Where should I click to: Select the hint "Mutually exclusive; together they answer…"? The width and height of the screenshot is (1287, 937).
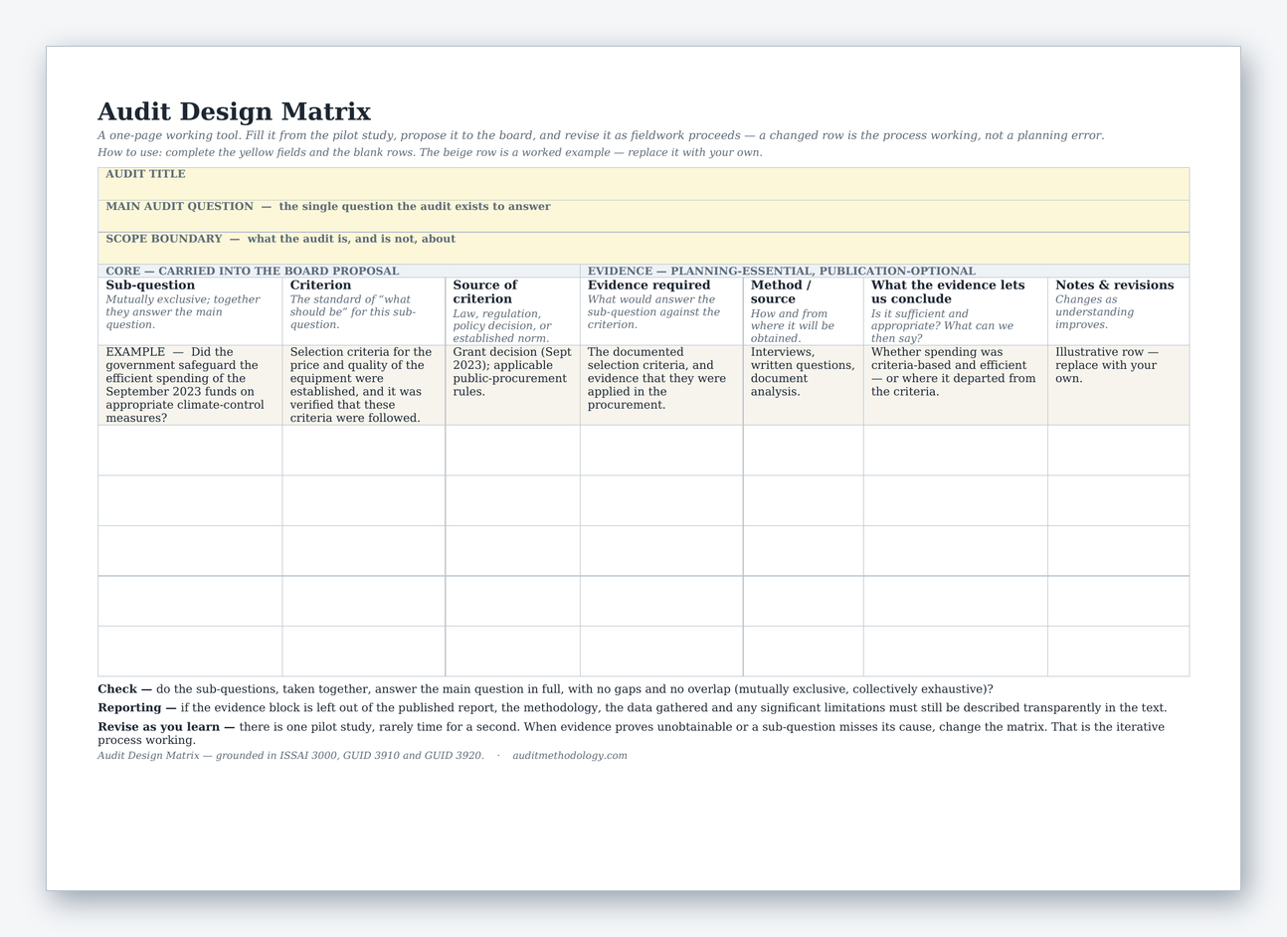click(x=183, y=312)
